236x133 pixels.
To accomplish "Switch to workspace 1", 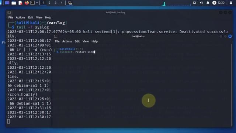I will [x=44, y=3].
